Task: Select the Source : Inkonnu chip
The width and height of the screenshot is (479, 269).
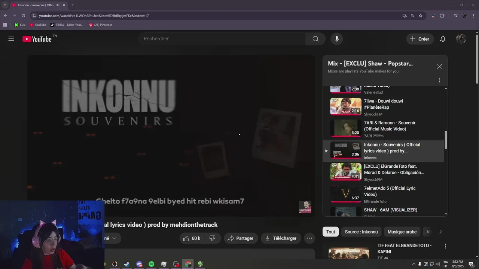Action: click(x=361, y=232)
